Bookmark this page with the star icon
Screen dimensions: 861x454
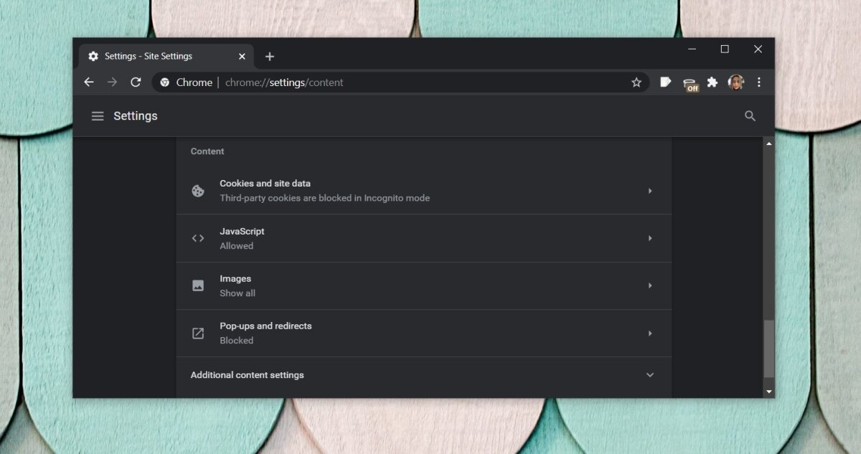tap(636, 82)
